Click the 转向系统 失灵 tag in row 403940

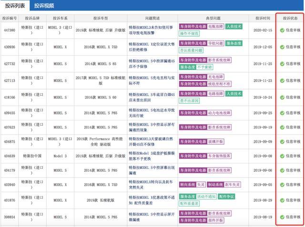click(x=192, y=185)
